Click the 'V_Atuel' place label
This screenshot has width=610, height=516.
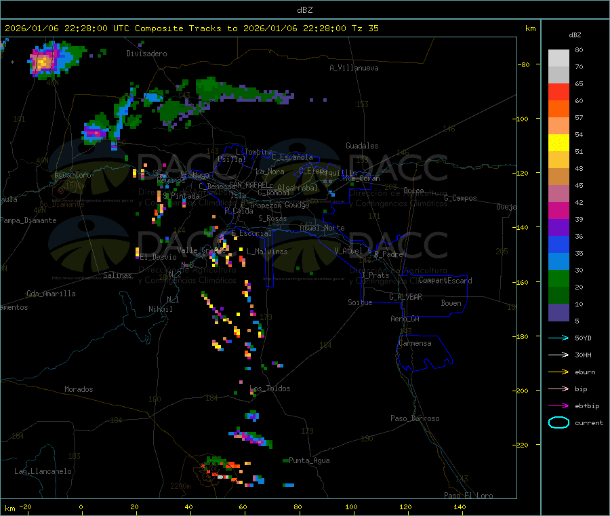coord(348,251)
